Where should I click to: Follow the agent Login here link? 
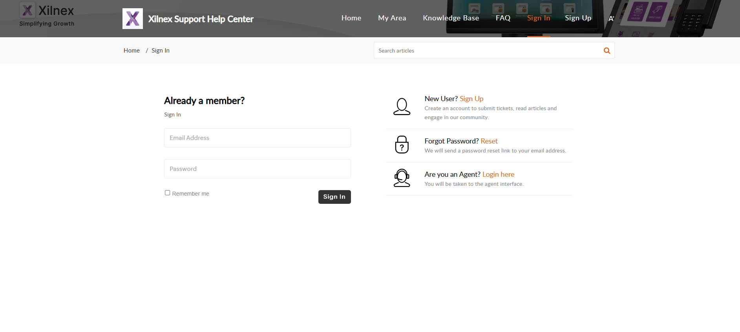pos(498,174)
